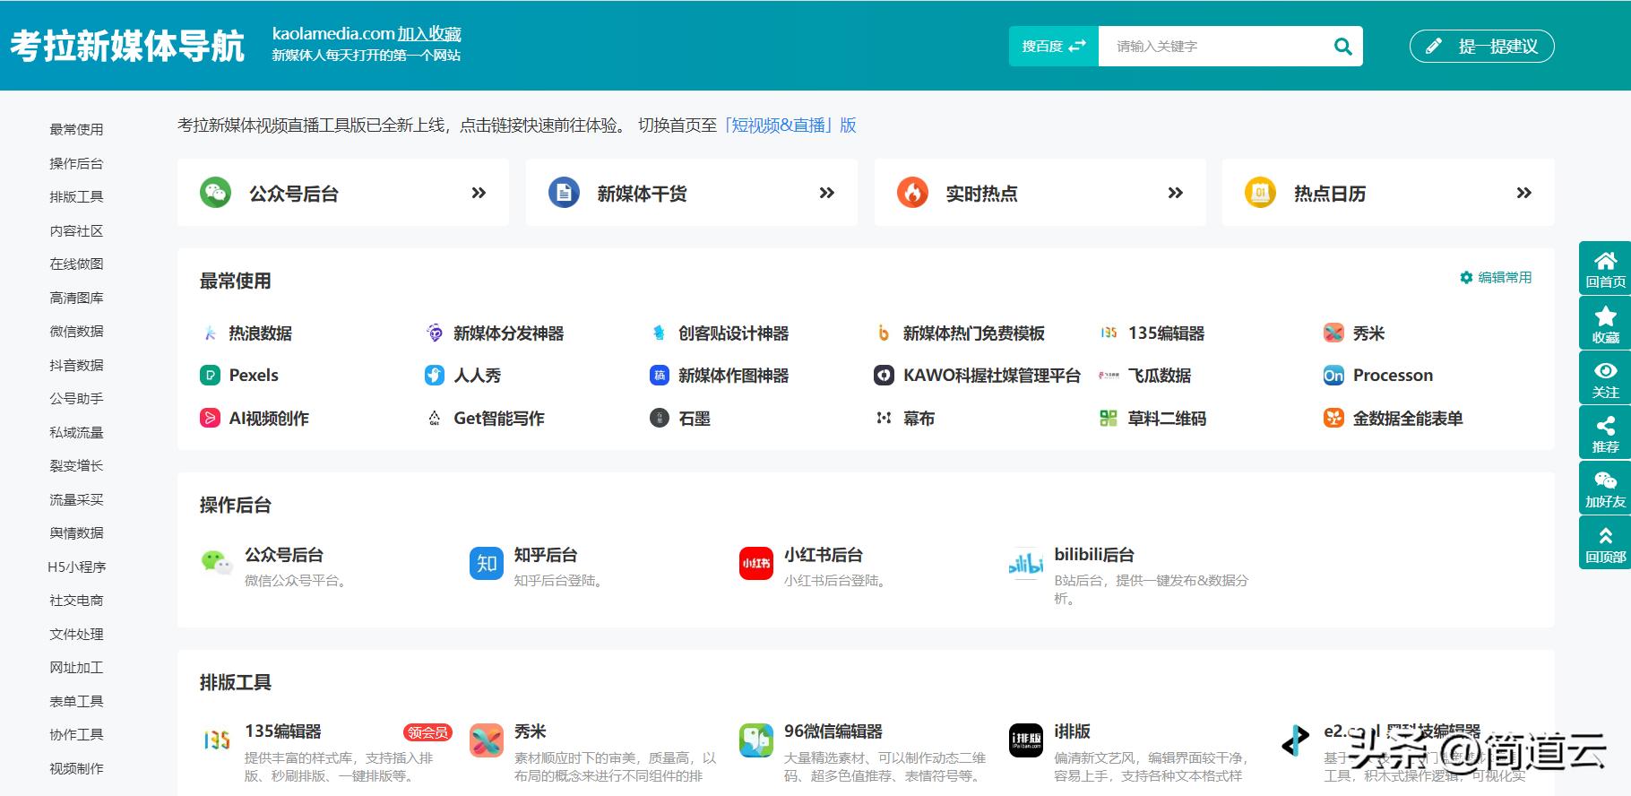Select H5小程序 in the left sidebar
Image resolution: width=1631 pixels, height=796 pixels.
coord(76,567)
